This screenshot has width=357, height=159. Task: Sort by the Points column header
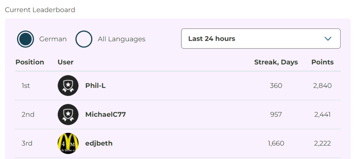(x=322, y=62)
